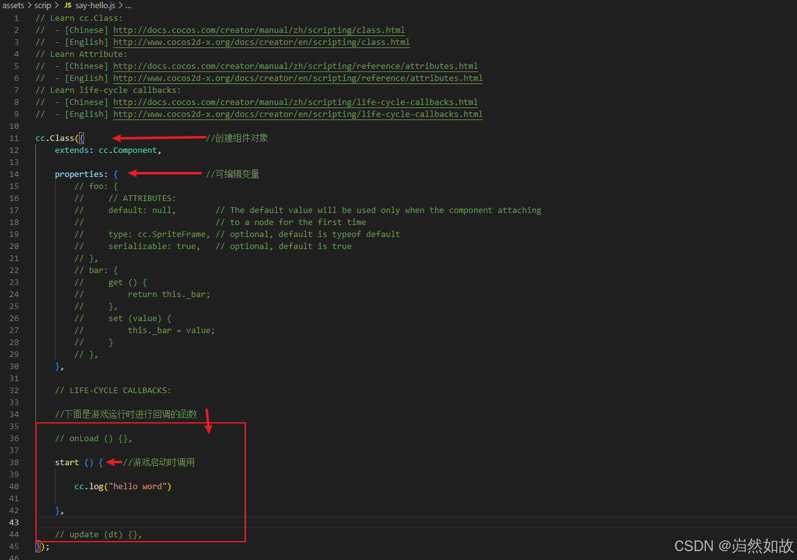
Task: Click the "hello word" string literal
Action: tap(137, 486)
